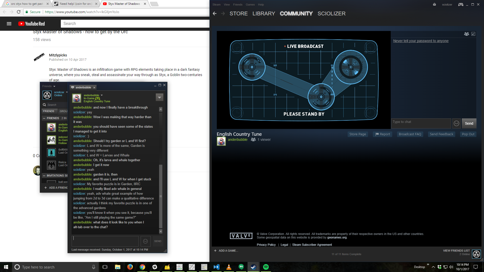Go to the Steam STORE section
This screenshot has height=272, width=484.
tap(238, 14)
